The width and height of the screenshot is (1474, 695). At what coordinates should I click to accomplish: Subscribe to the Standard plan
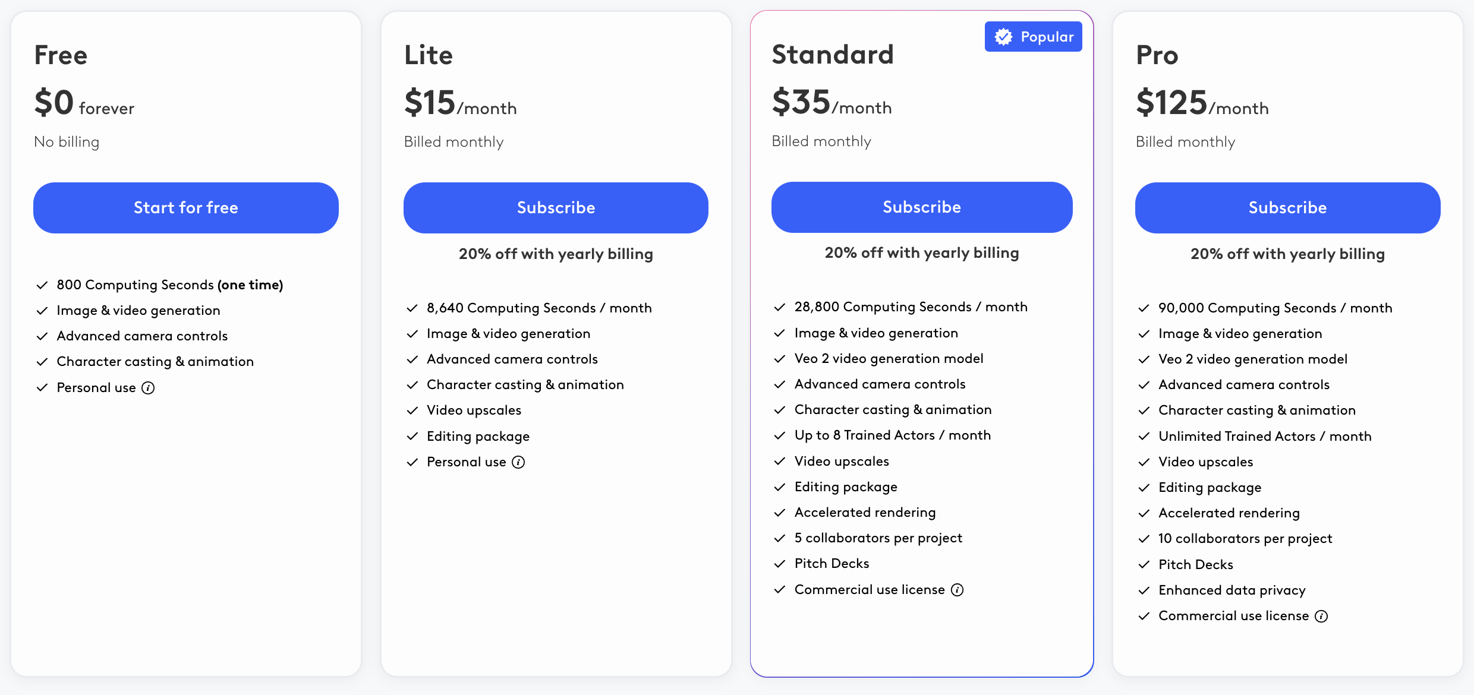click(922, 207)
